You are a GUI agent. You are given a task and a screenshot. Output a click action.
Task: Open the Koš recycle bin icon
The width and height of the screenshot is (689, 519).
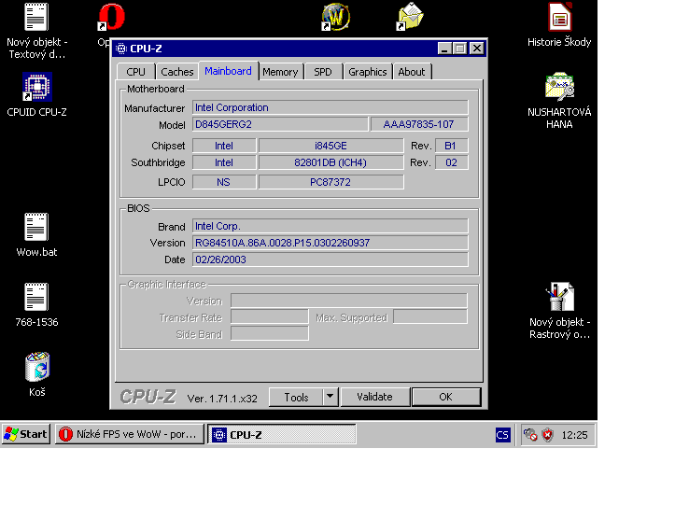tap(36, 368)
